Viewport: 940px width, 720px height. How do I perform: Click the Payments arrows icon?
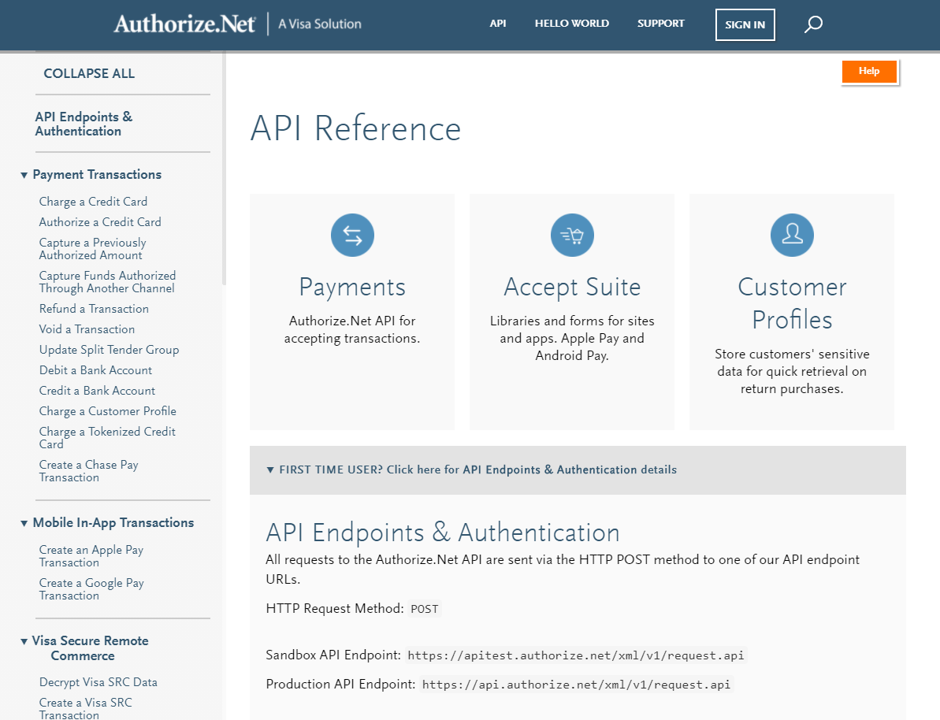pos(352,235)
